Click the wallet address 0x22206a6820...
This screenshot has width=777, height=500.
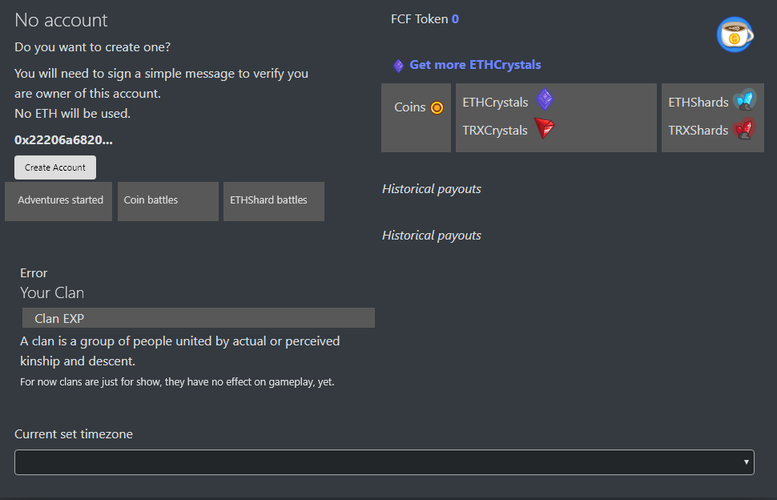click(x=63, y=140)
